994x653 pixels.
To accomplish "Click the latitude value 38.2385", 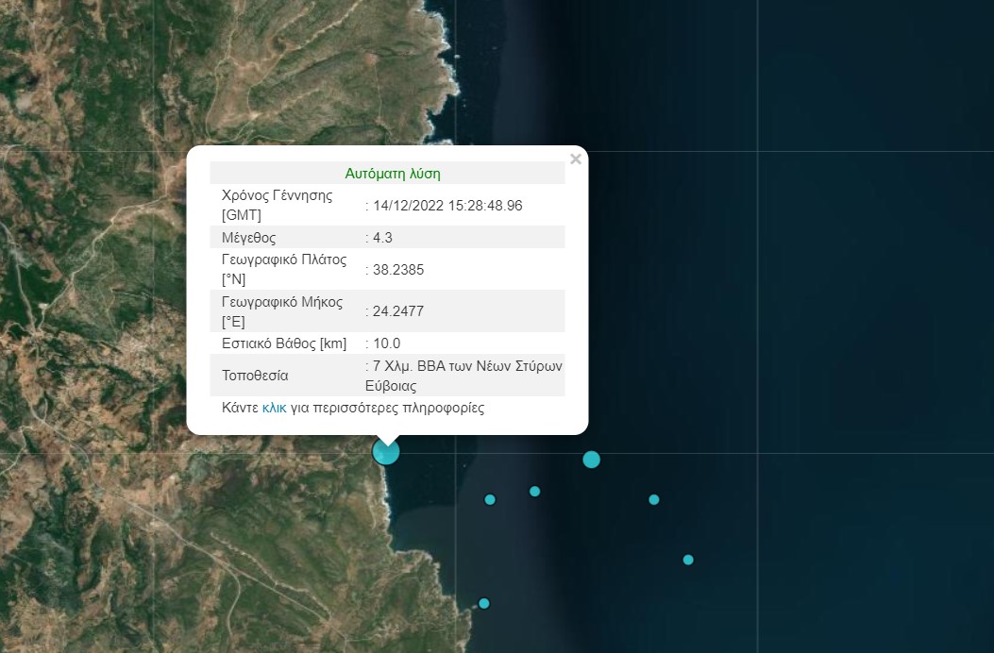I will pyautogui.click(x=398, y=270).
